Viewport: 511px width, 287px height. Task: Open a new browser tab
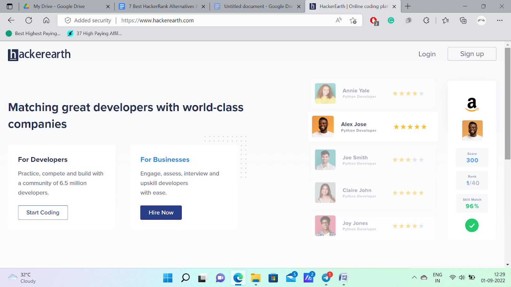click(x=408, y=6)
